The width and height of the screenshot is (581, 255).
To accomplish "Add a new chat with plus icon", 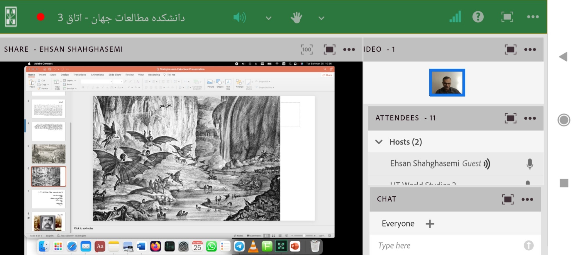I will click(430, 224).
